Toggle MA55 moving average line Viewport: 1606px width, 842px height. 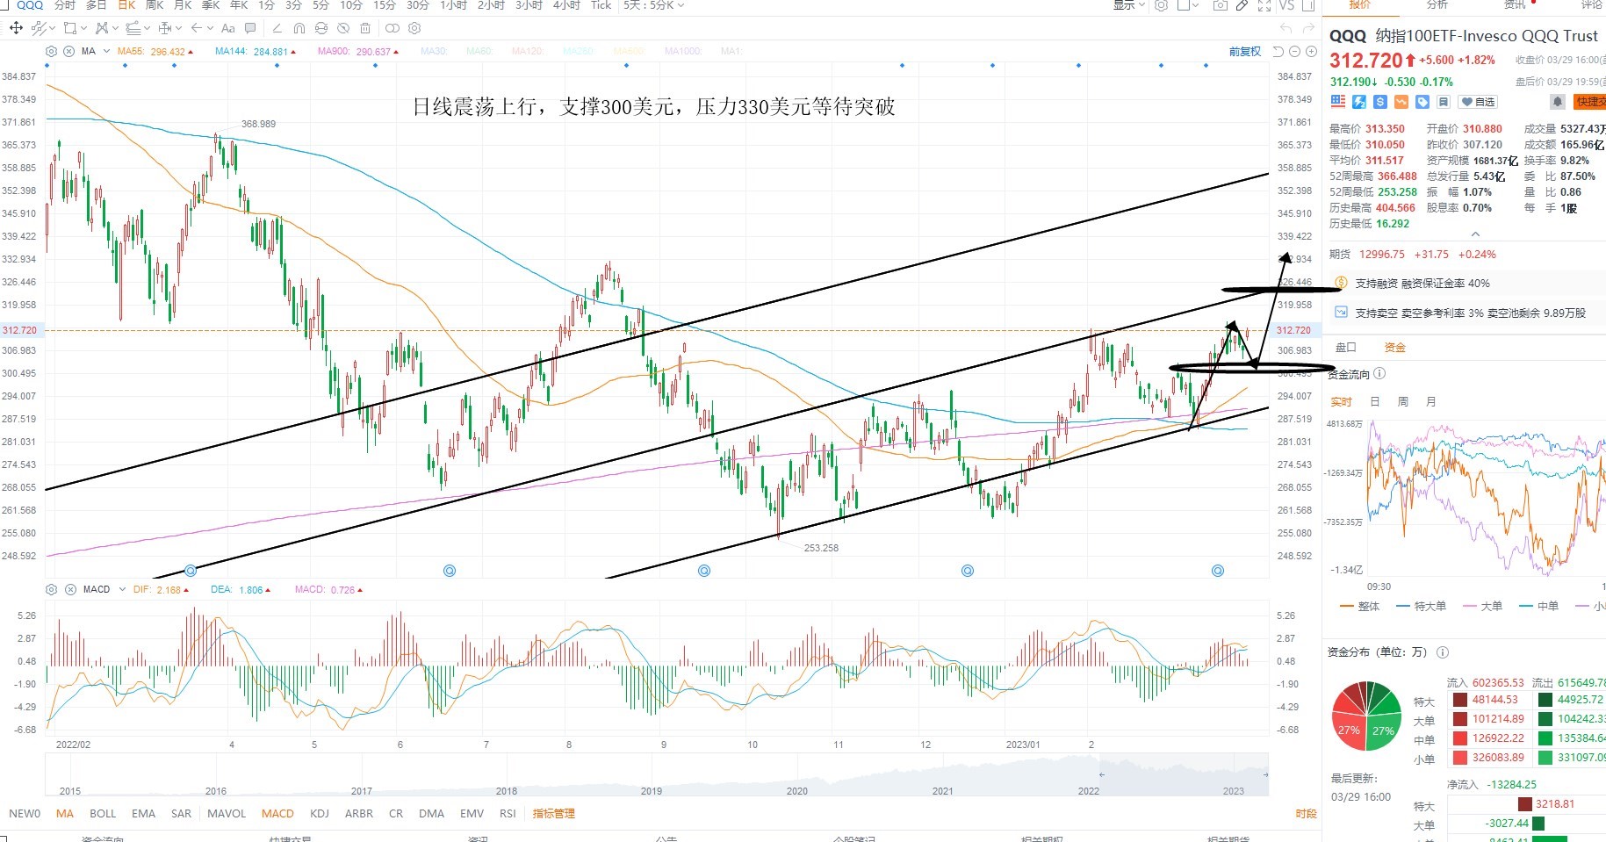click(155, 51)
